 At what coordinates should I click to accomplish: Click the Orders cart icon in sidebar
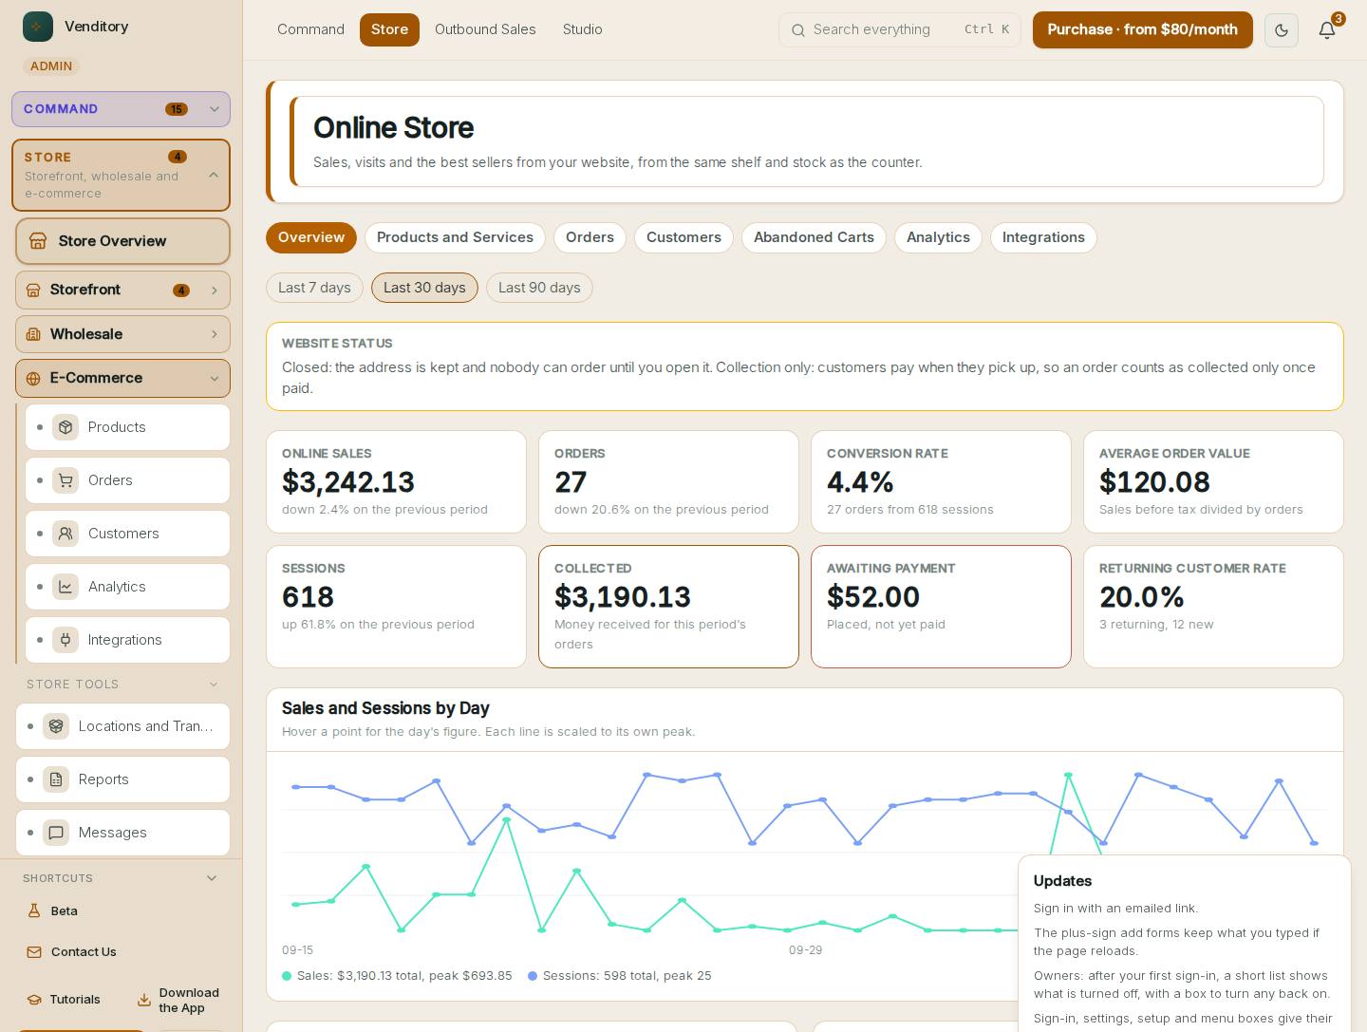click(x=66, y=480)
